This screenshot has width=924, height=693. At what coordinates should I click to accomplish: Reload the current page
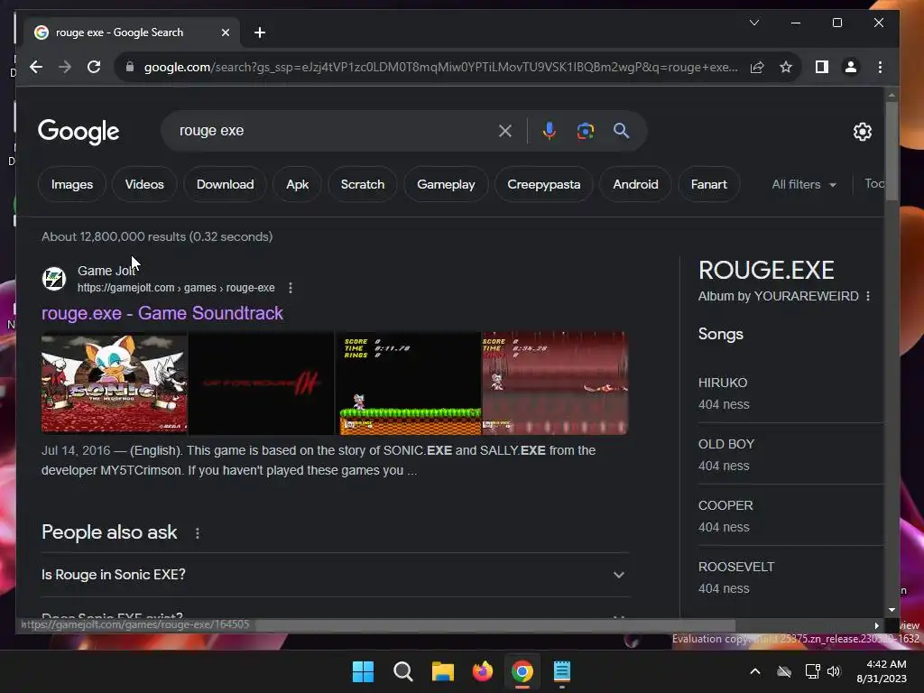[94, 67]
